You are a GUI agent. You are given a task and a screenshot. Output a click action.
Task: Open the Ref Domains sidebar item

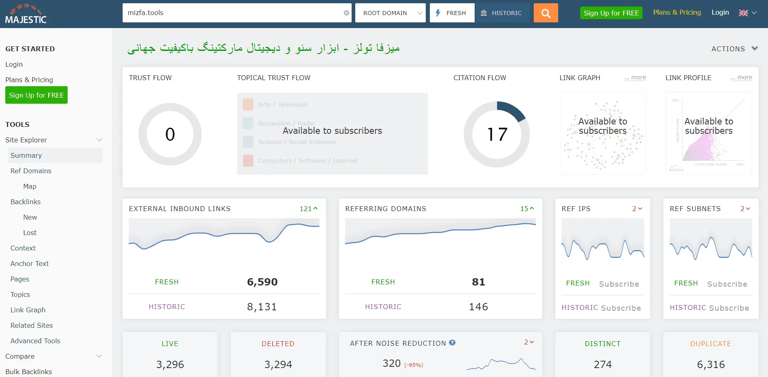pyautogui.click(x=31, y=171)
